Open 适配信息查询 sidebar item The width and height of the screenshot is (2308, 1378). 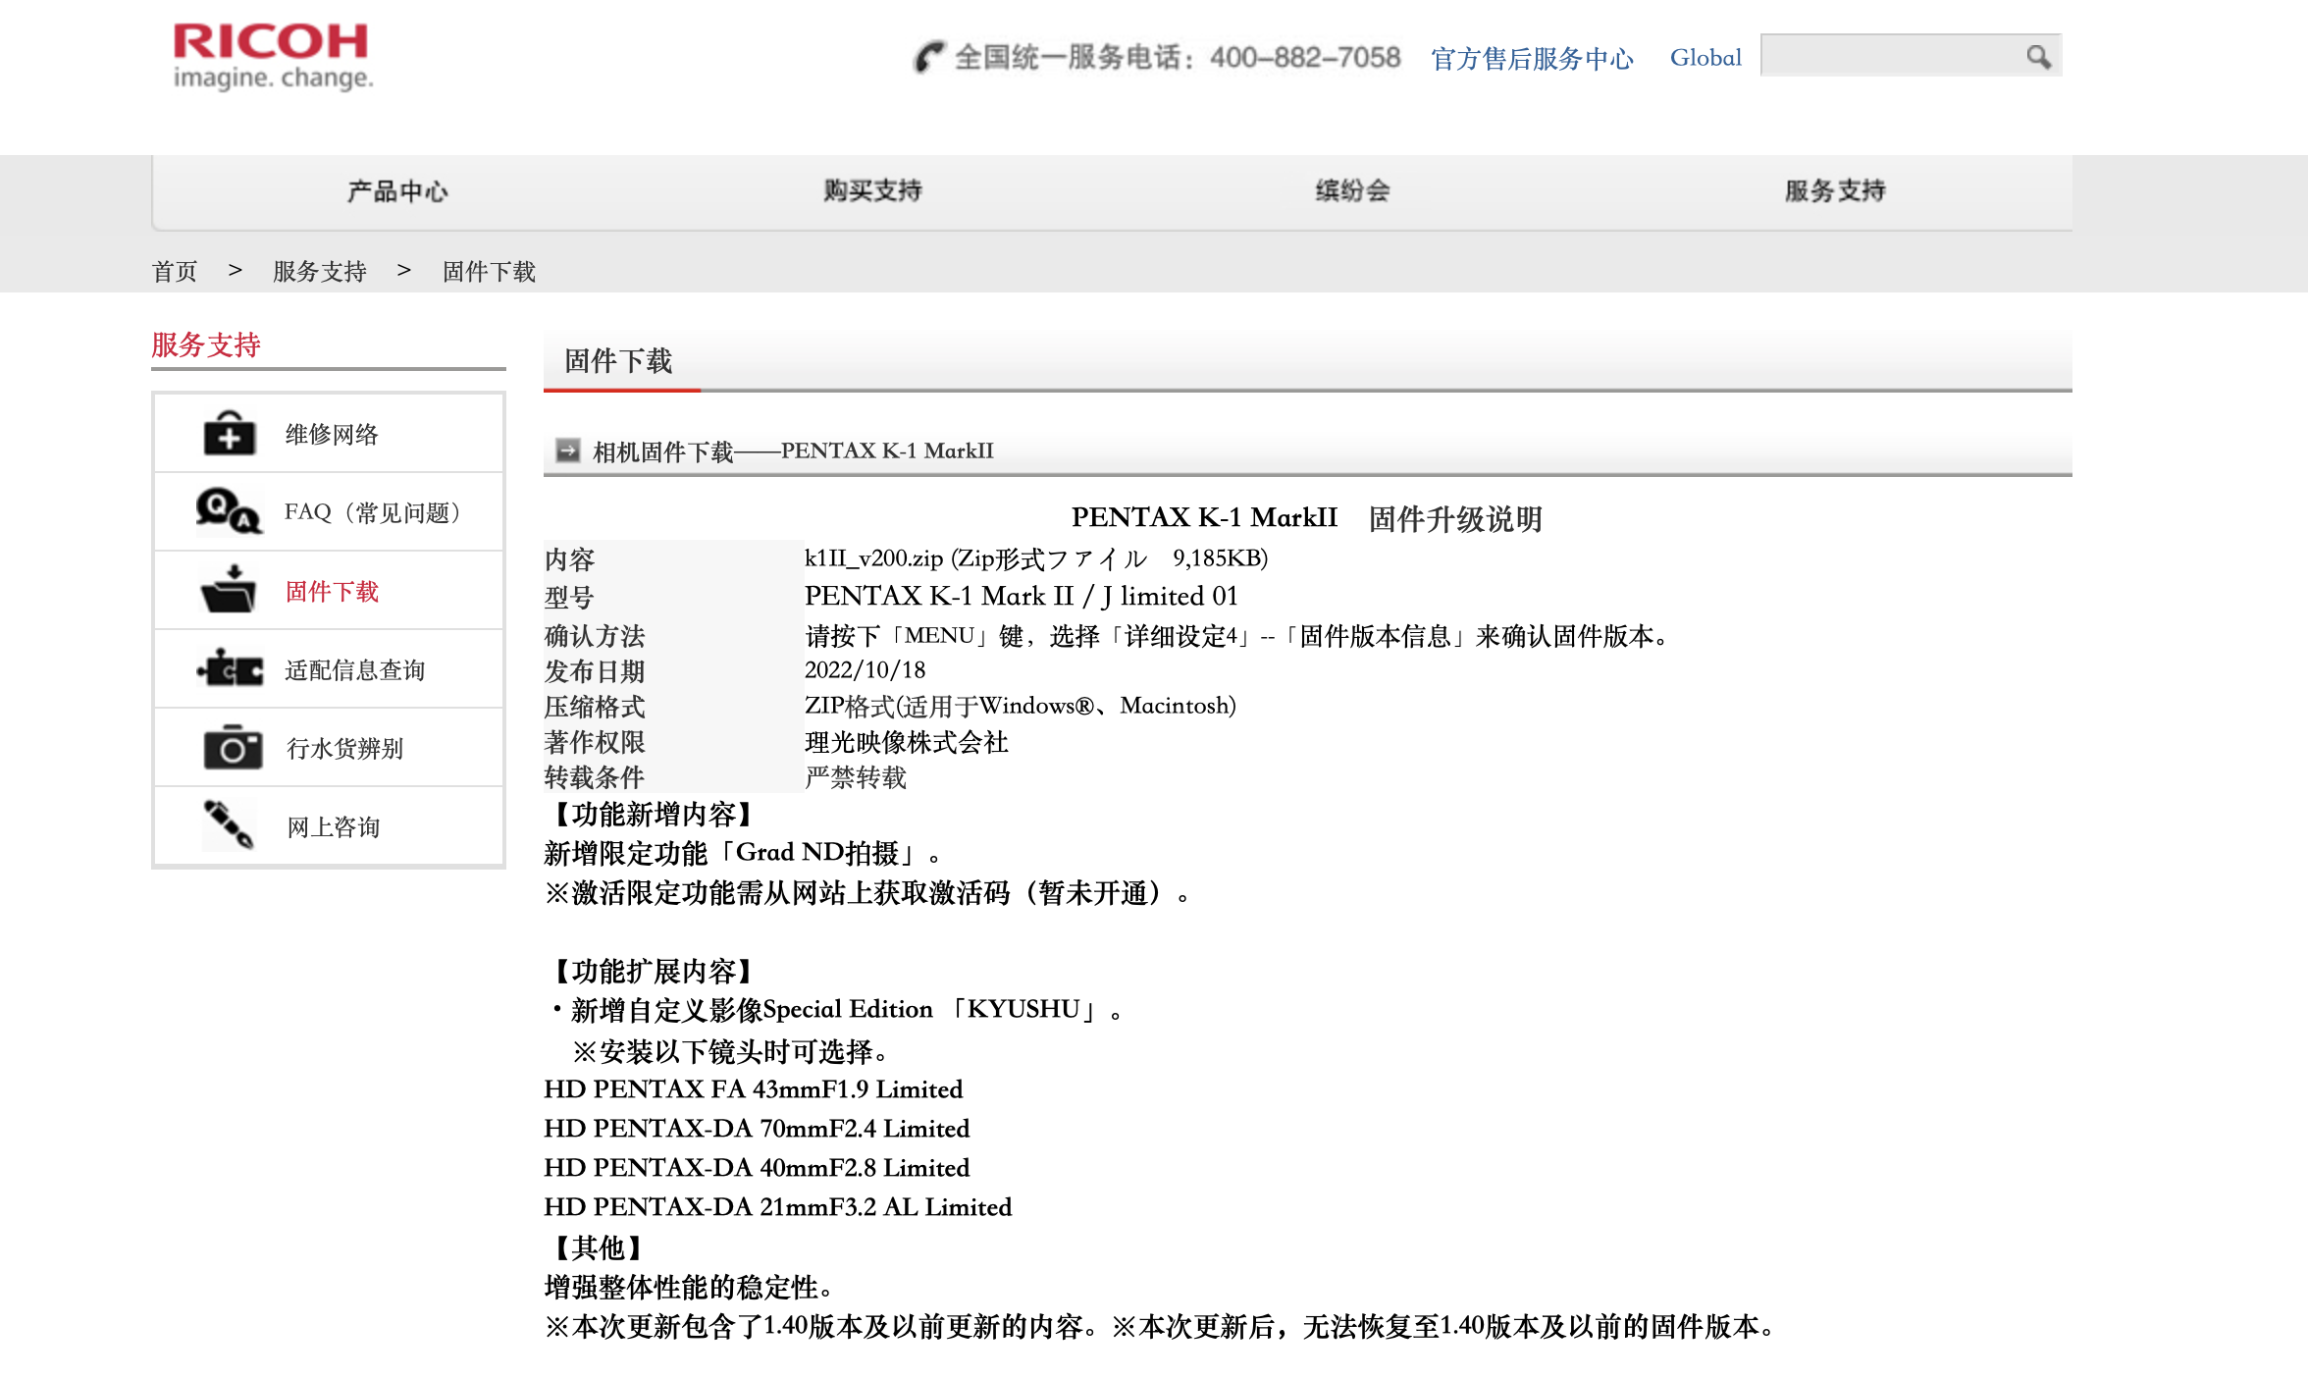329,668
